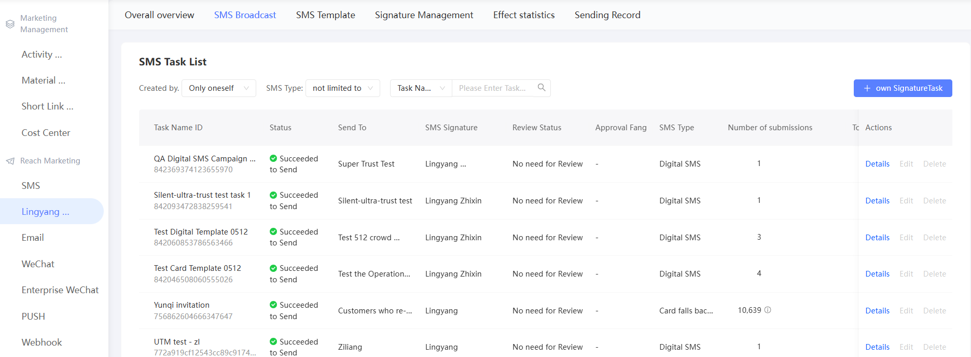
Task: Open Cost Center in the sidebar
Action: [46, 133]
